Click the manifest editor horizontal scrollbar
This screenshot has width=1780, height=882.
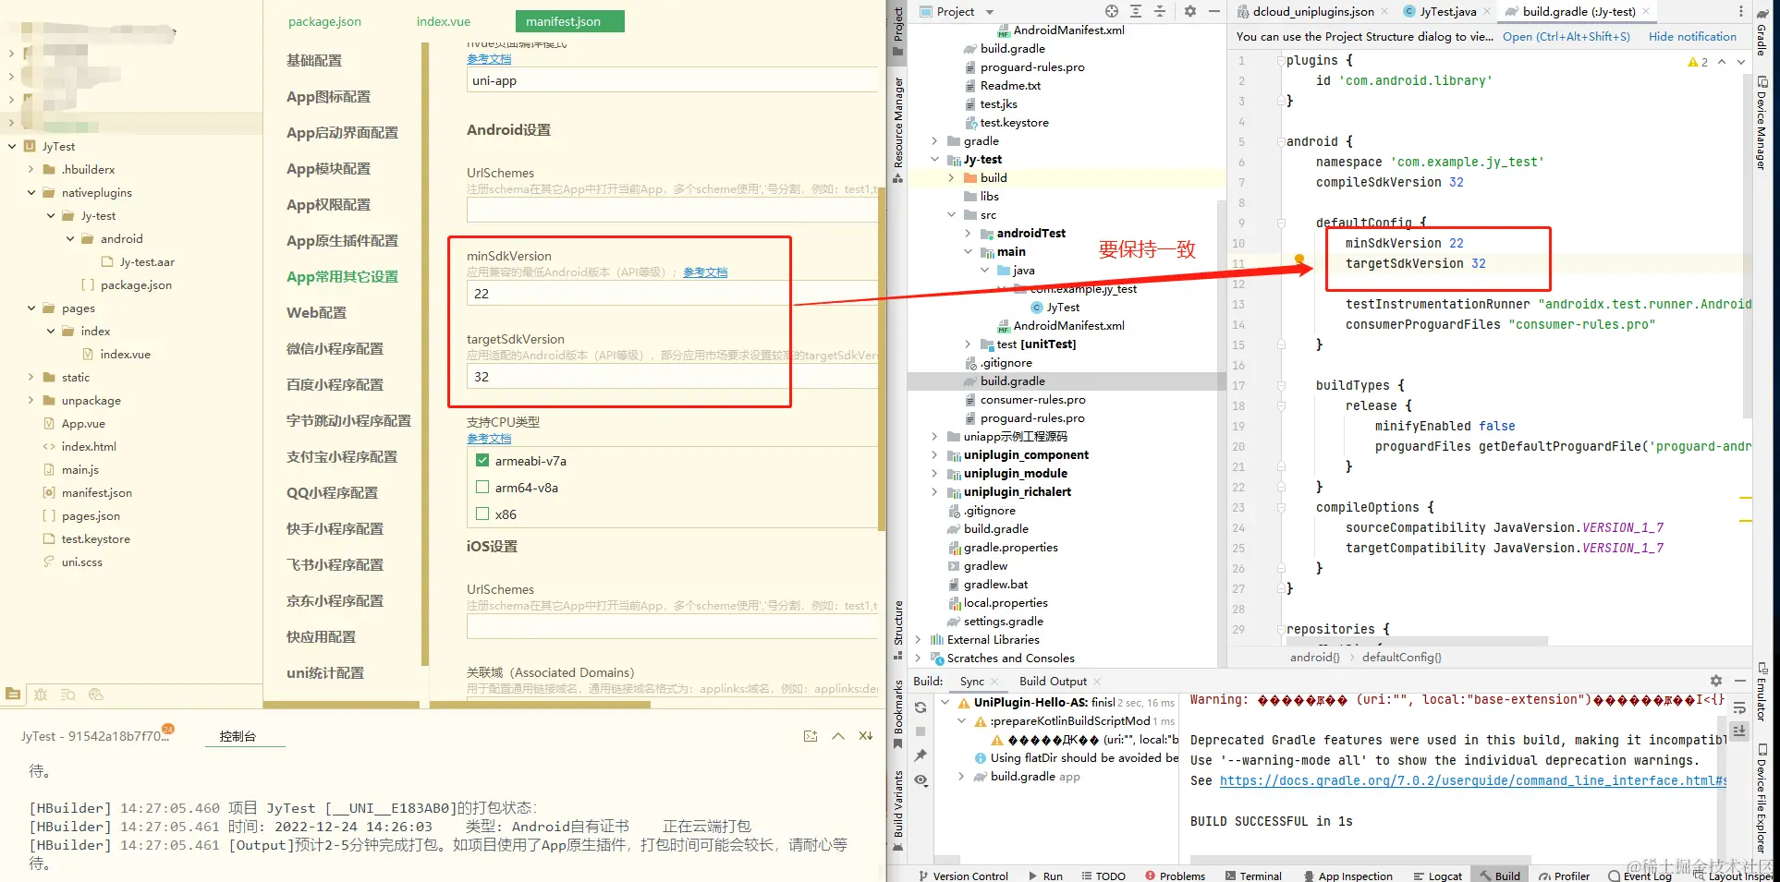[x=541, y=705]
